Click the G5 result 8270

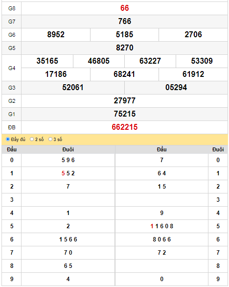[125, 48]
